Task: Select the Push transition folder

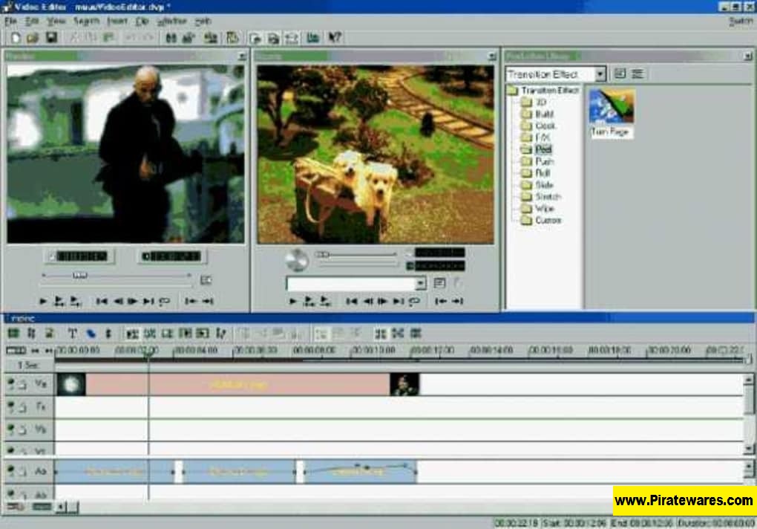Action: pos(544,161)
